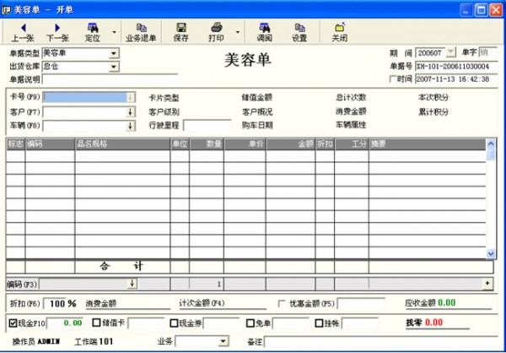Open the 打印 dropdown arrow
506x353 pixels.
238,32
